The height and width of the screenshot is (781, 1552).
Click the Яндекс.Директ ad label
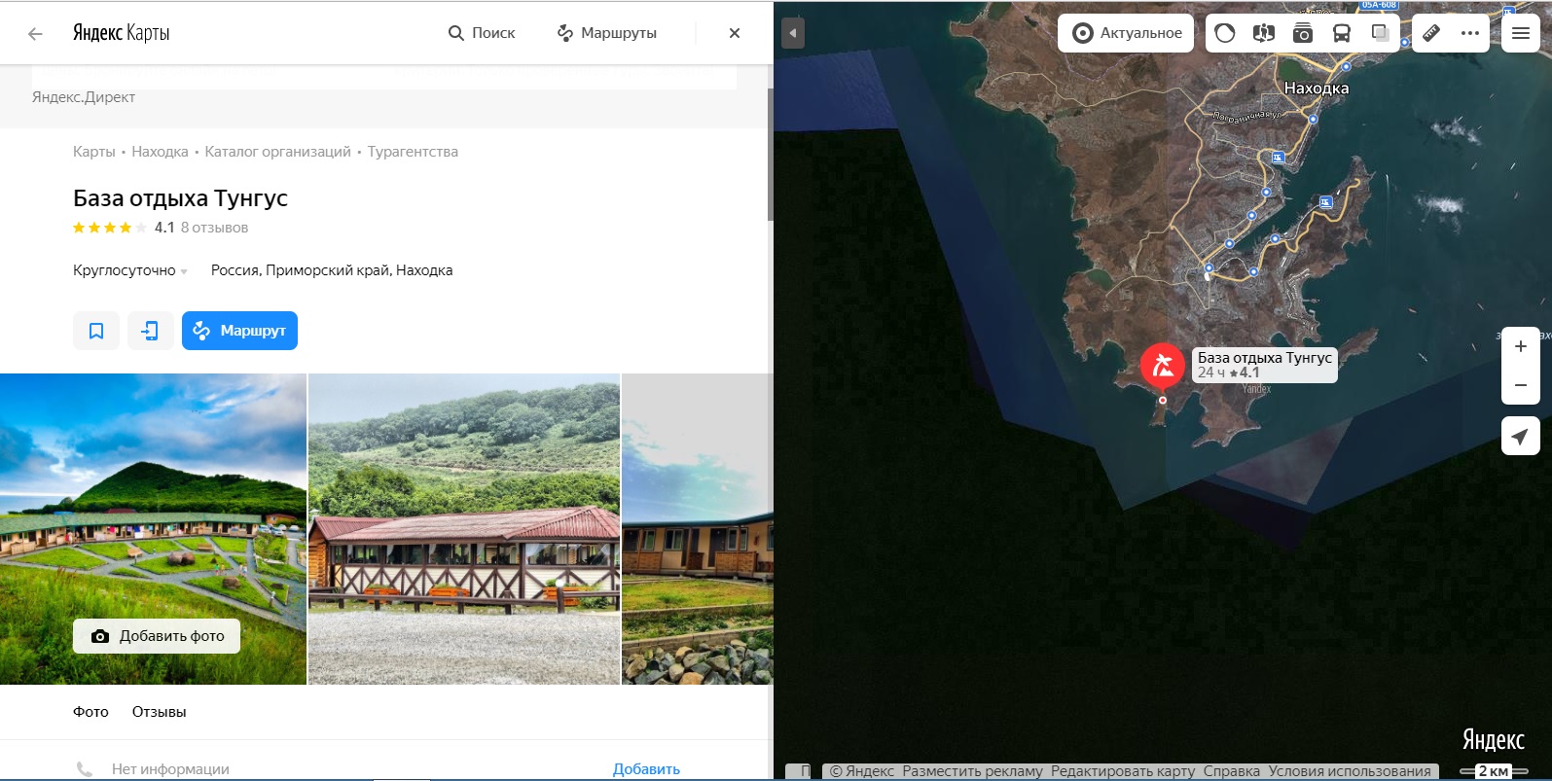84,97
